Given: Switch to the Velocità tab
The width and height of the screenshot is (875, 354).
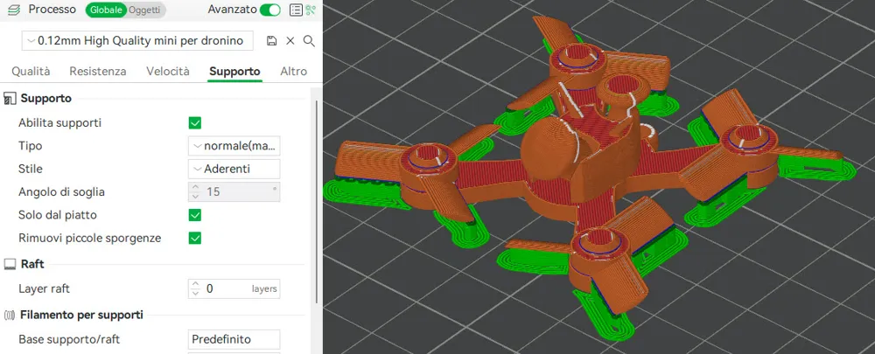Looking at the screenshot, I should [x=167, y=72].
